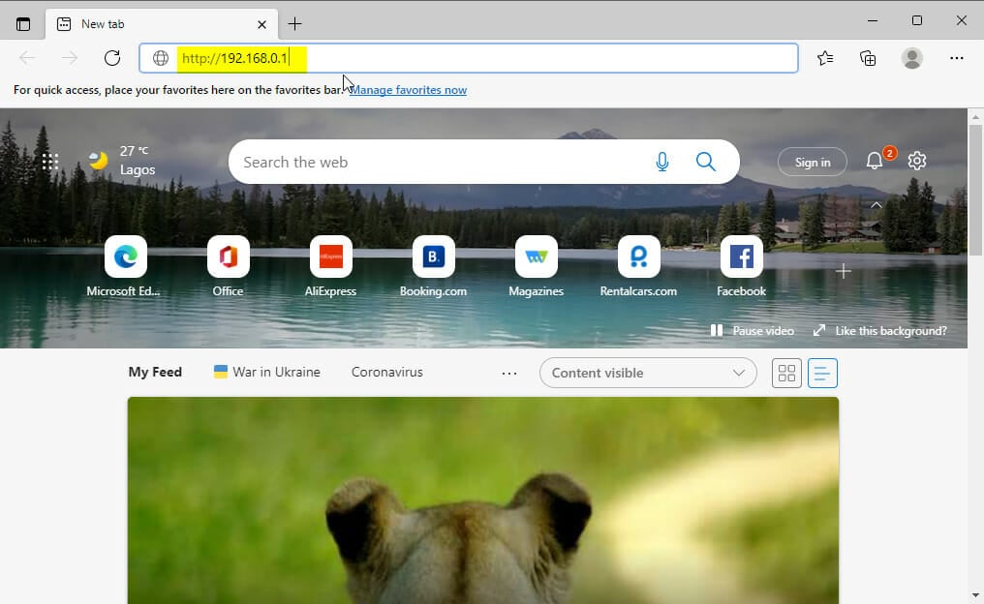Open Settings and more ellipsis menu
Viewport: 984px width, 604px height.
956,58
